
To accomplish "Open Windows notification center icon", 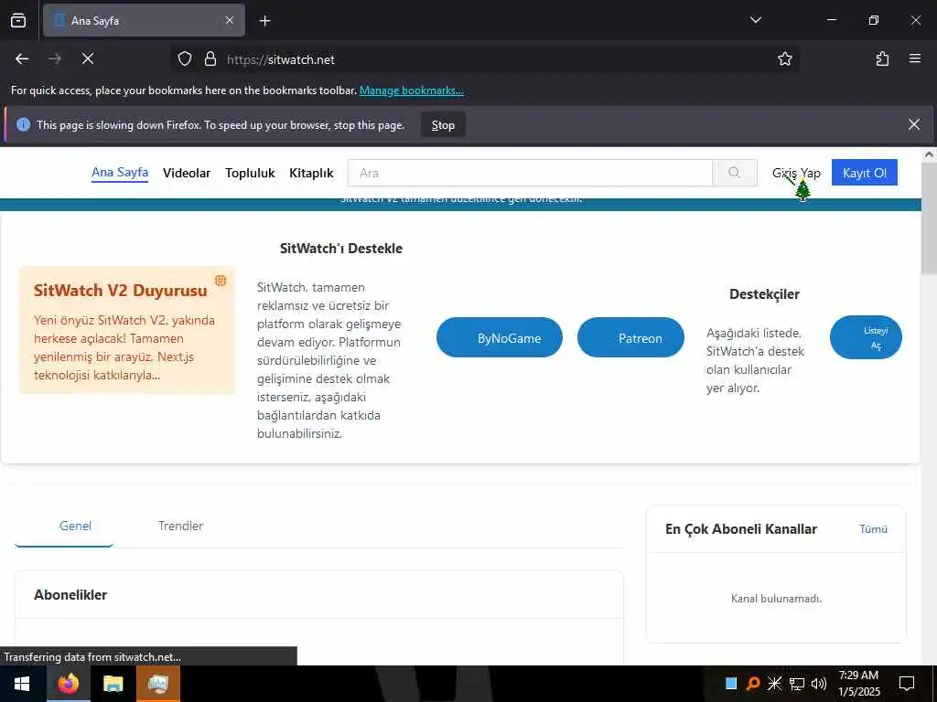I will pos(907,684).
